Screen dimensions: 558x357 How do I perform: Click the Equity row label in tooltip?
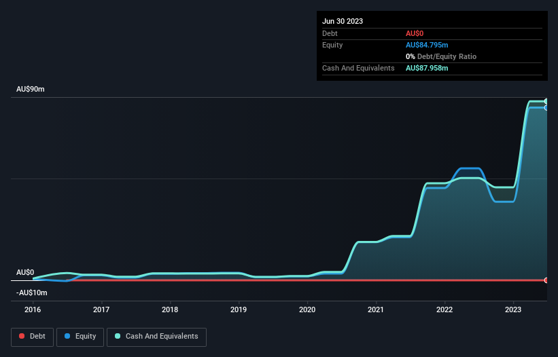[x=332, y=45]
